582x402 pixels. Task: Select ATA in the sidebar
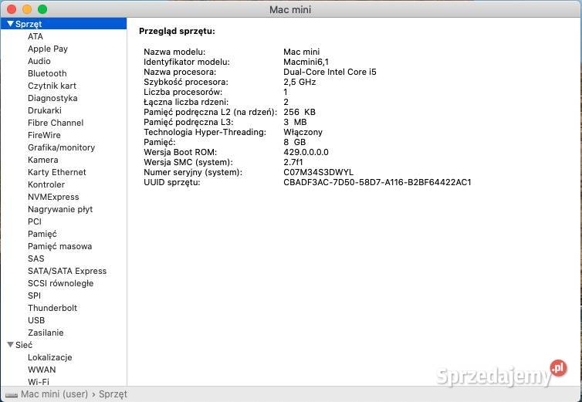click(36, 36)
